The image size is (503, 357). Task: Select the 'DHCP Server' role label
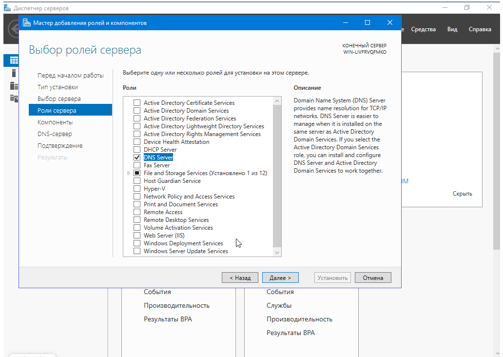(160, 150)
